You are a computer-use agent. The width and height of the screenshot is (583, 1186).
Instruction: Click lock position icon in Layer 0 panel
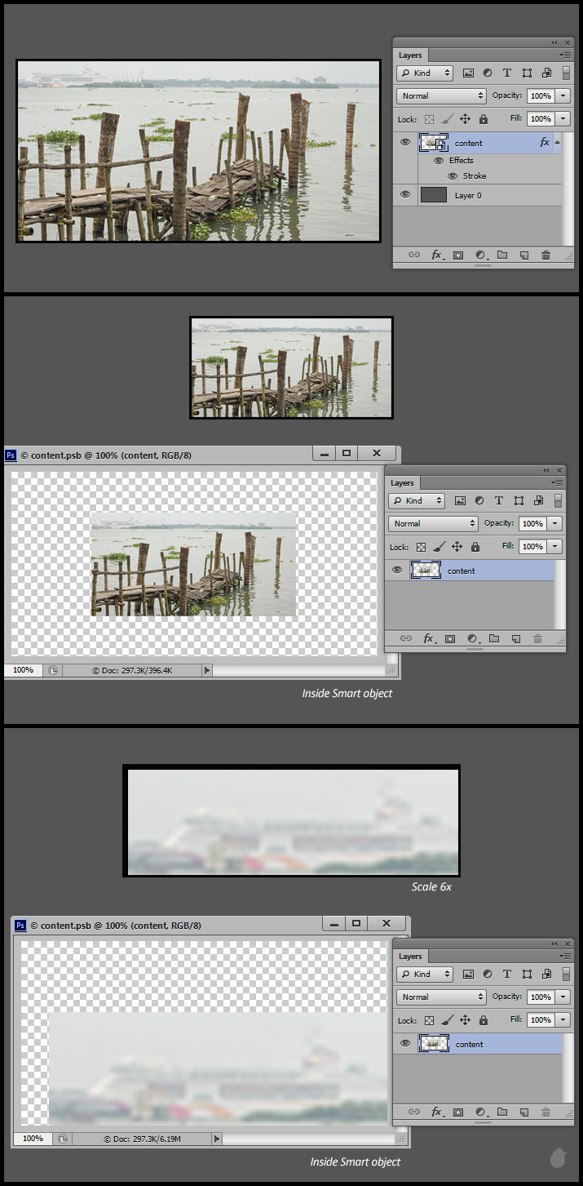coord(466,119)
